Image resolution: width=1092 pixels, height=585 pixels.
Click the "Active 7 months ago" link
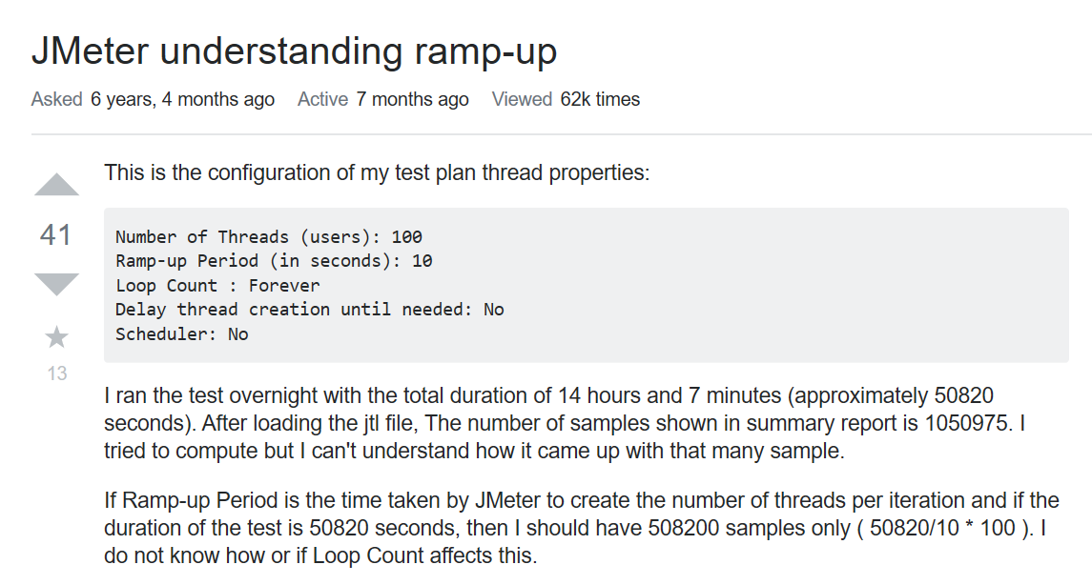pos(382,99)
